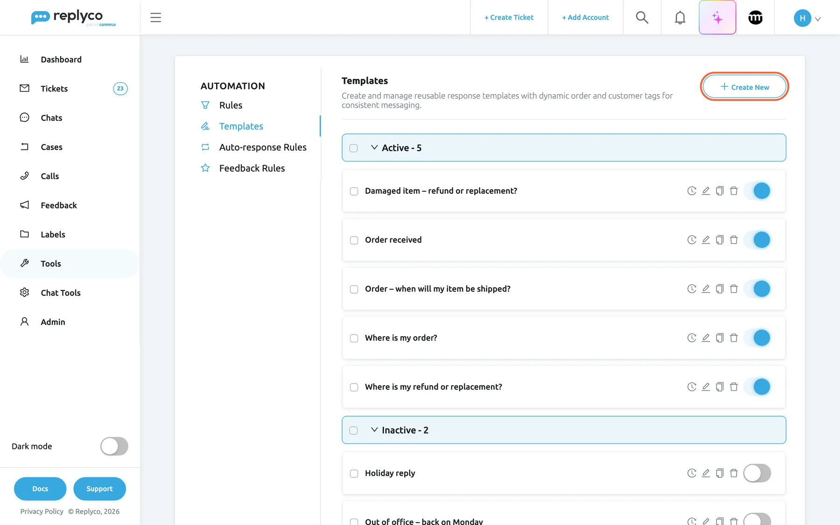840x525 pixels.
Task: Open history for Damaged item template
Action: pos(692,191)
